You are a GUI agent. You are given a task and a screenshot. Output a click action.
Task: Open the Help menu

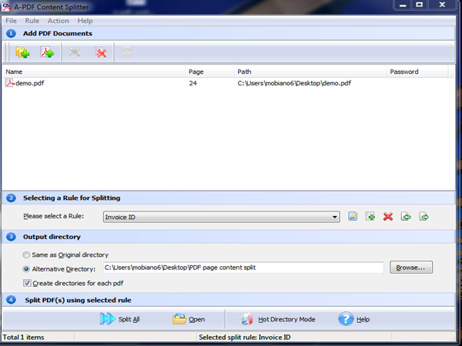click(85, 21)
